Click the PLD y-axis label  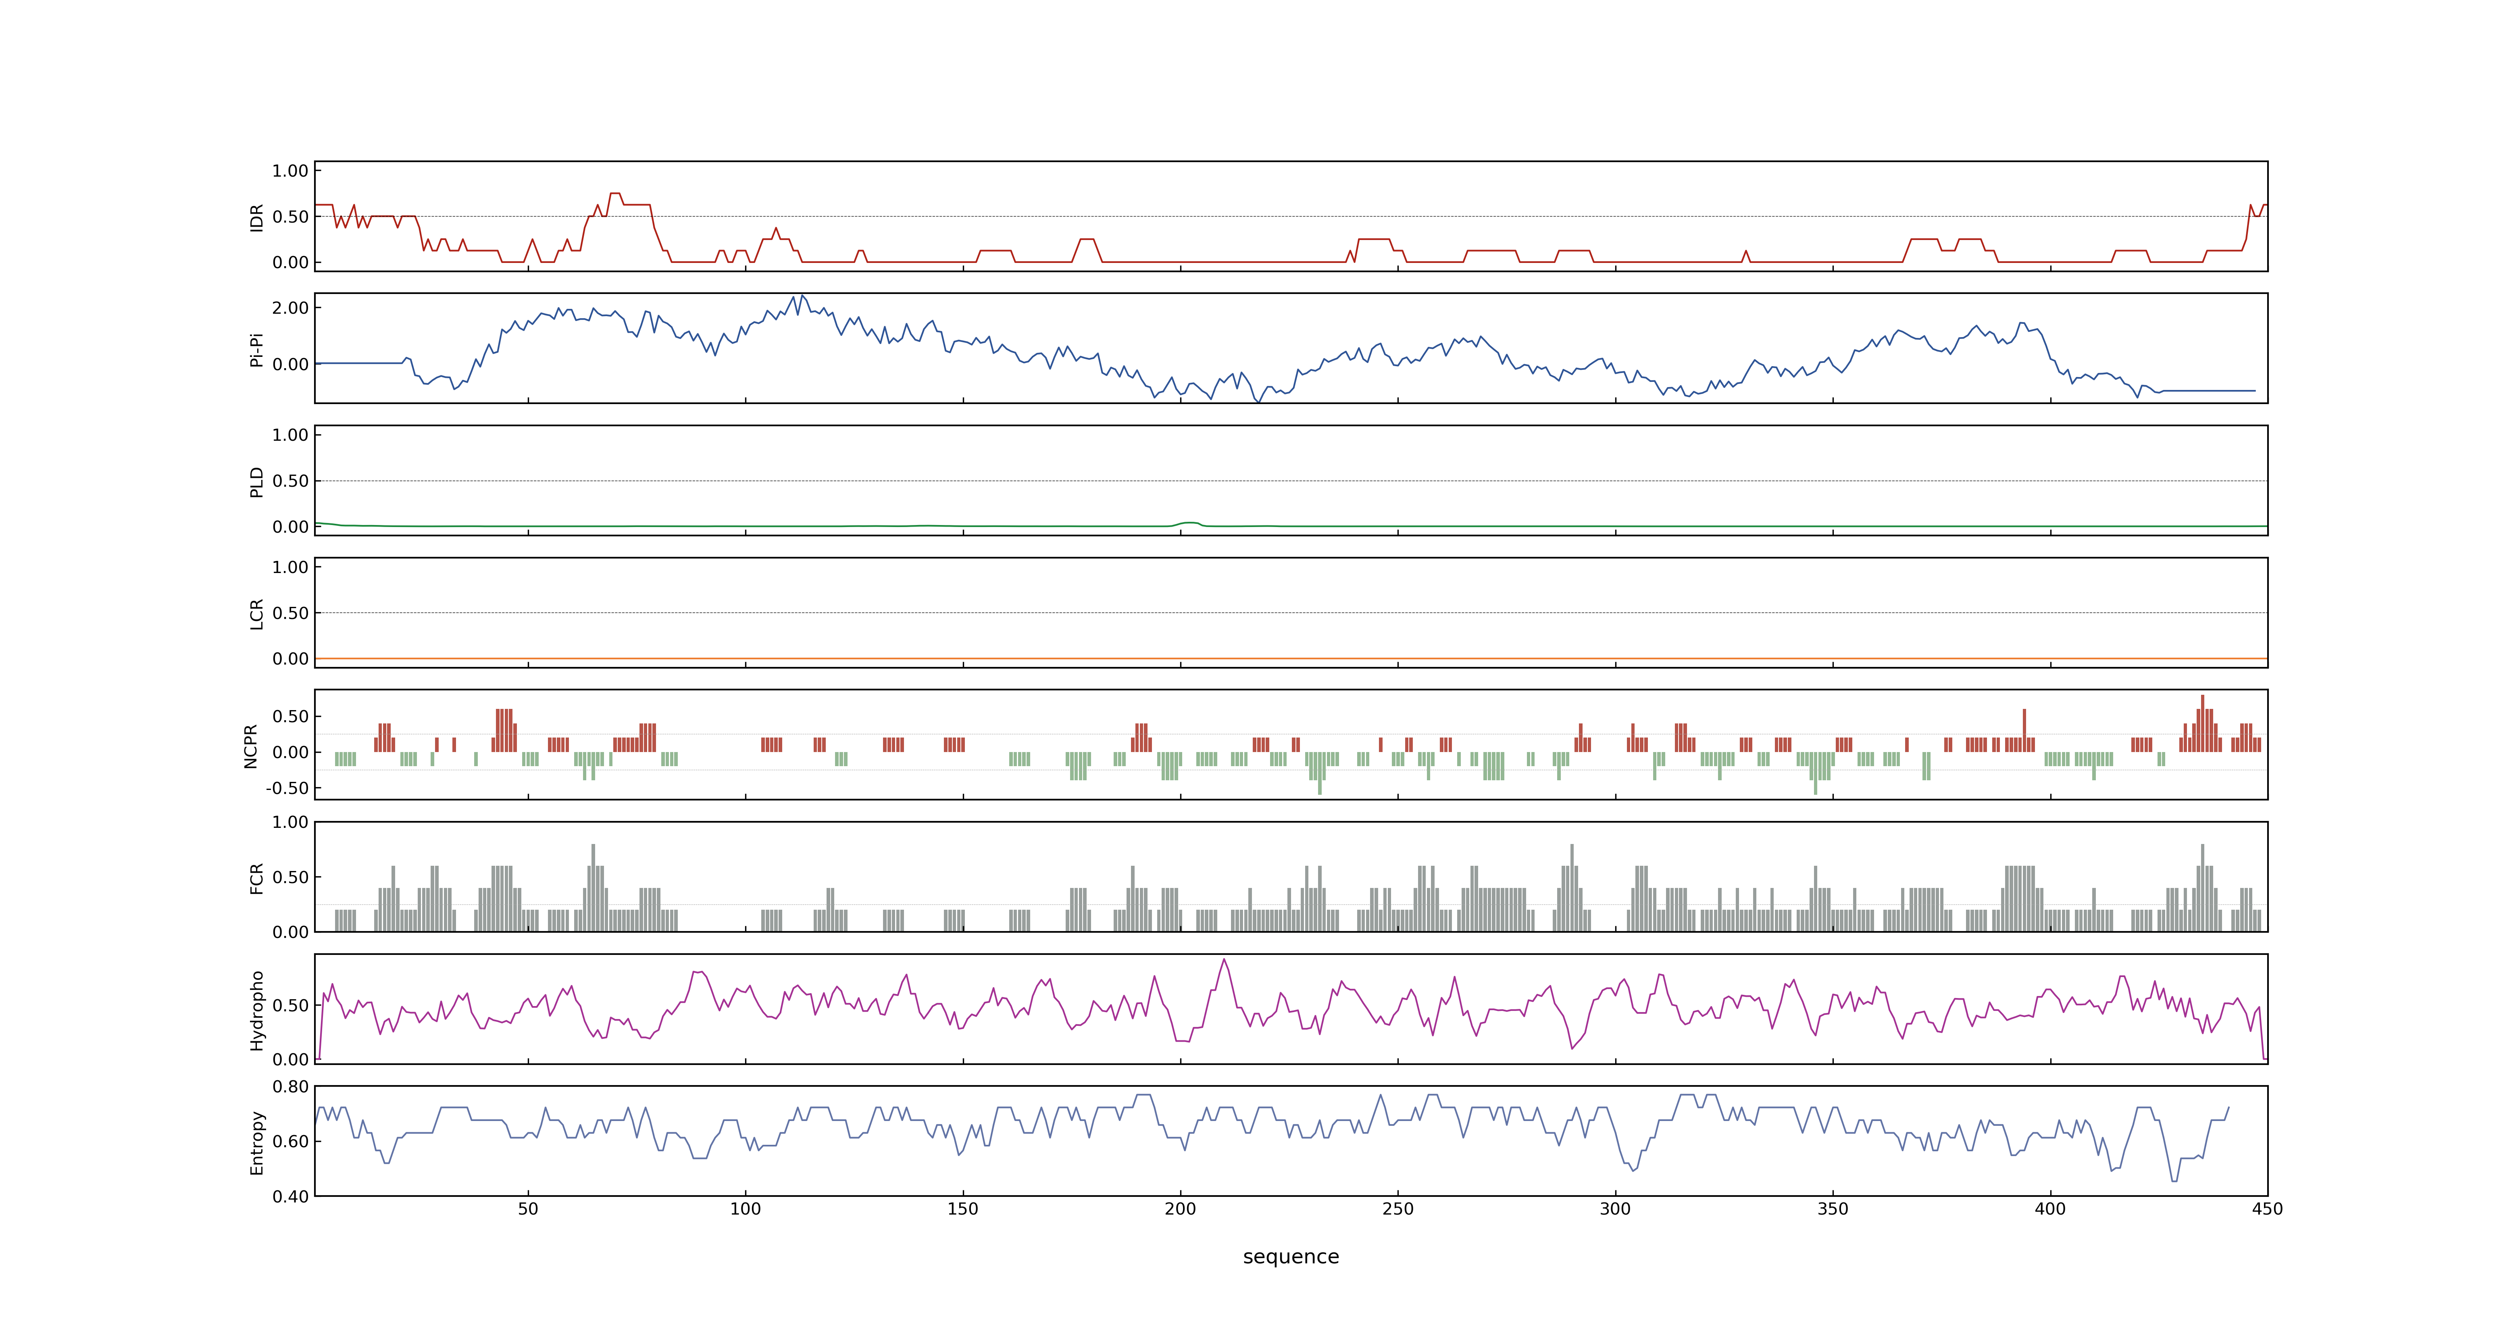click(x=256, y=481)
